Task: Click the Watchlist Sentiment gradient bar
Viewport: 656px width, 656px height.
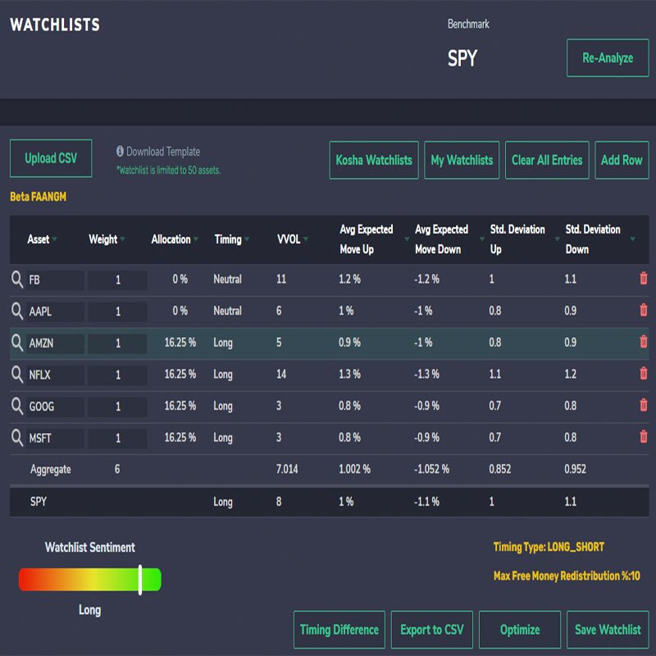Action: point(90,580)
